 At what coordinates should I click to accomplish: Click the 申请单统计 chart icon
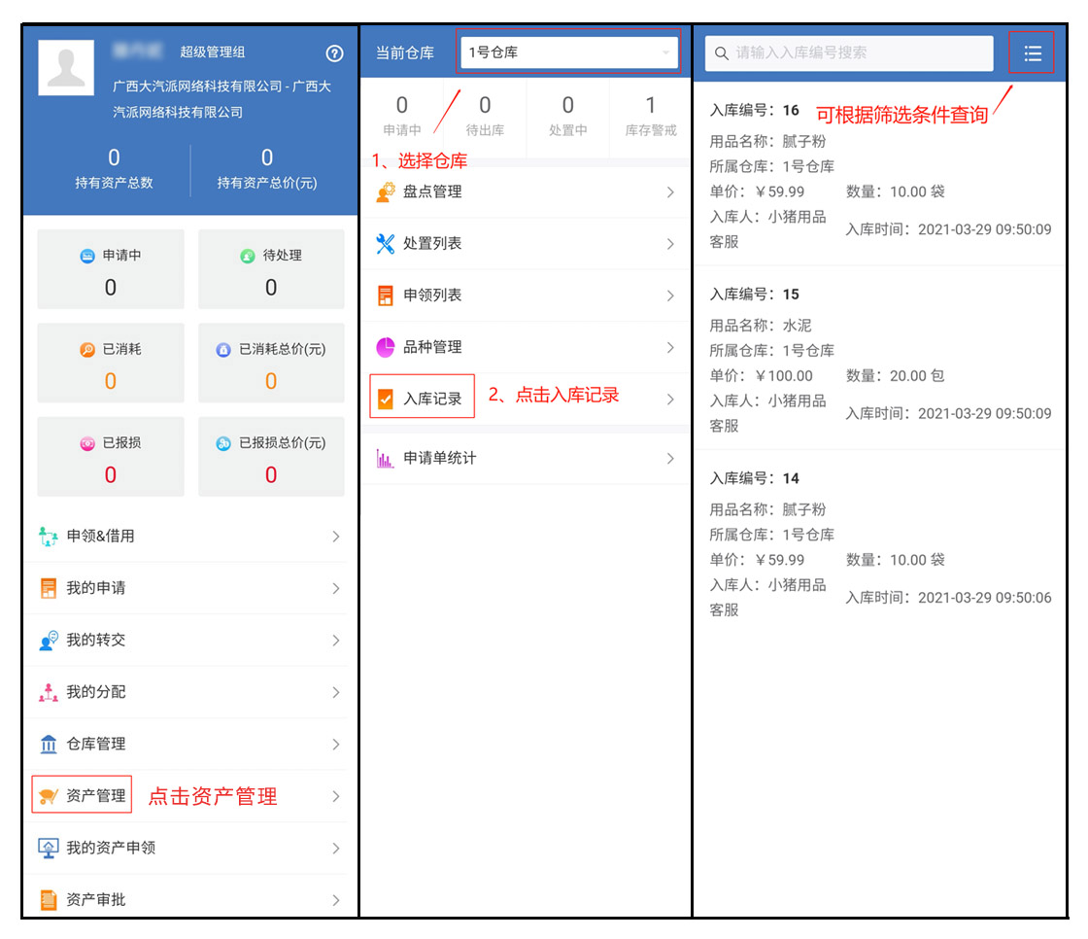385,459
